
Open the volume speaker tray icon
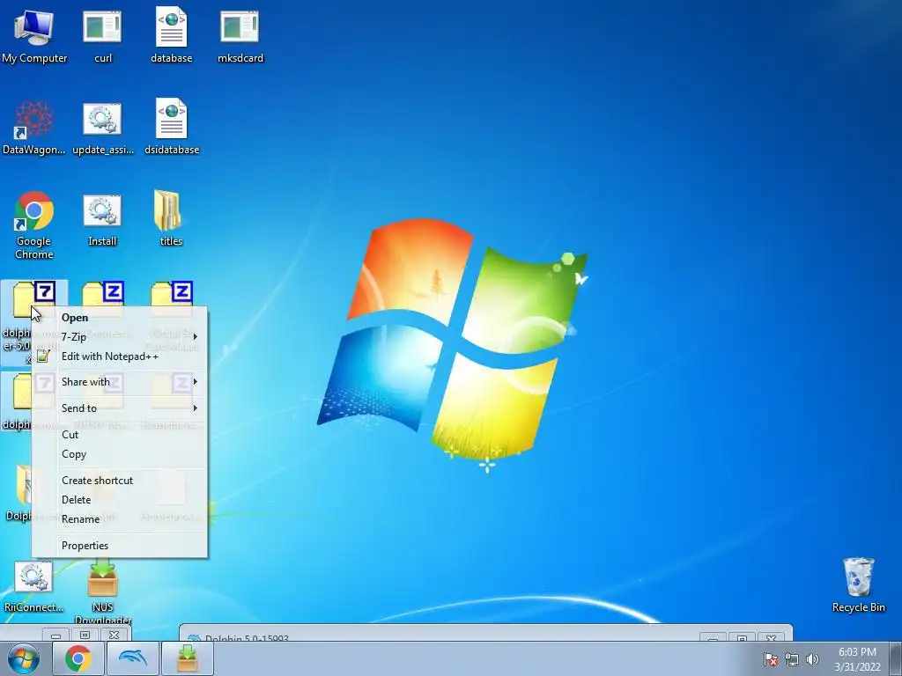[x=812, y=659]
